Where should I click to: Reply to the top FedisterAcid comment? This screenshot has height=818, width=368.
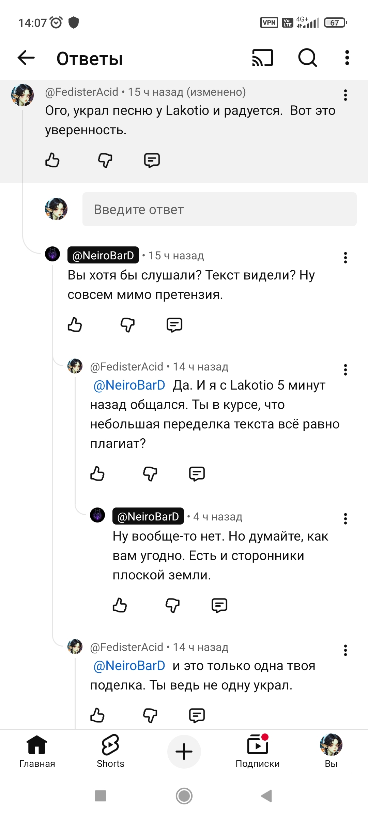point(152,160)
